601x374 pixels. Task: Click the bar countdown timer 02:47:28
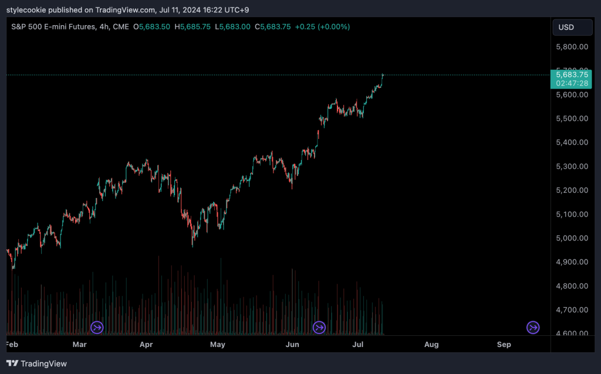pos(572,83)
